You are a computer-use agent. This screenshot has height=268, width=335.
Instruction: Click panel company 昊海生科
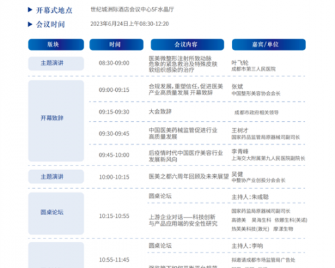[261, 220]
